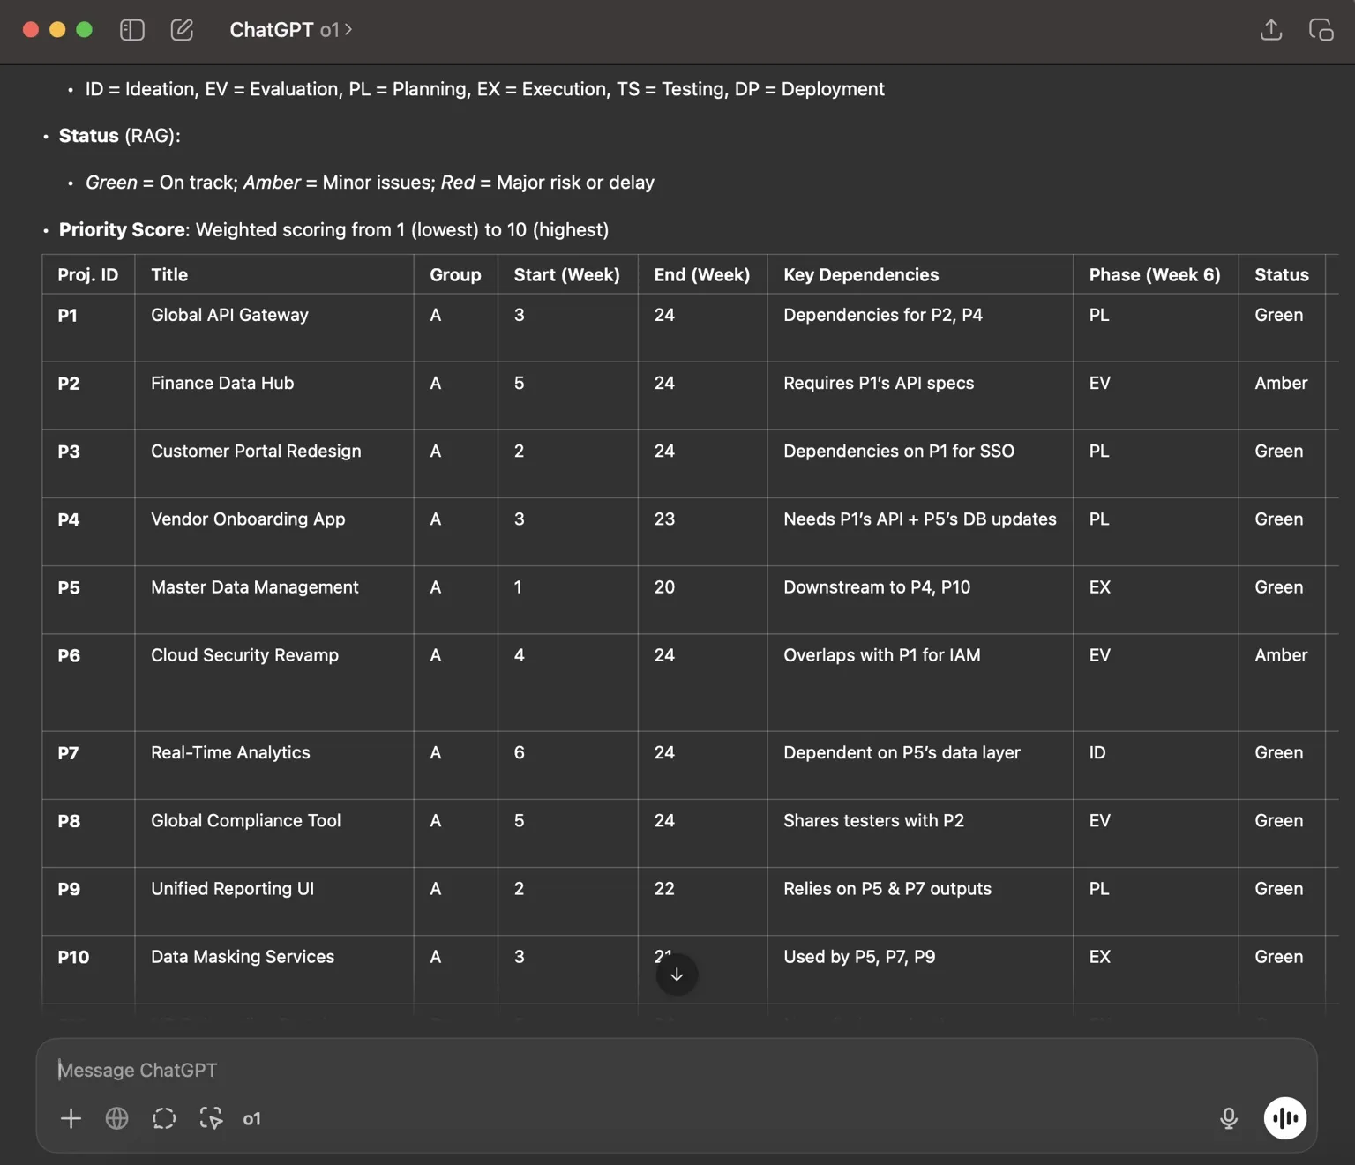Screen dimensions: 1355x1165
Task: Click the yellow minimize window button
Action: point(57,29)
